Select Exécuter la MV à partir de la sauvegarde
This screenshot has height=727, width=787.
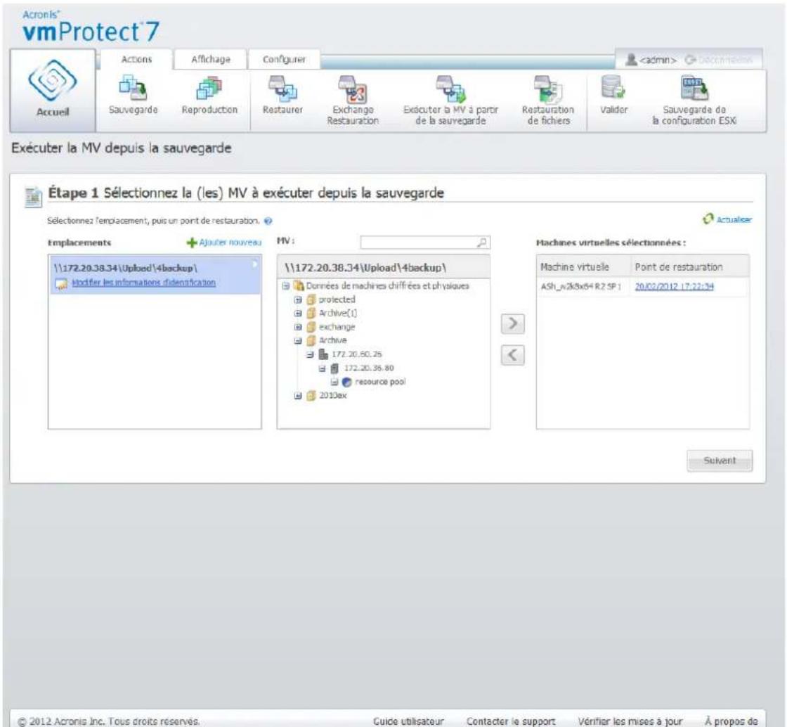[x=450, y=101]
